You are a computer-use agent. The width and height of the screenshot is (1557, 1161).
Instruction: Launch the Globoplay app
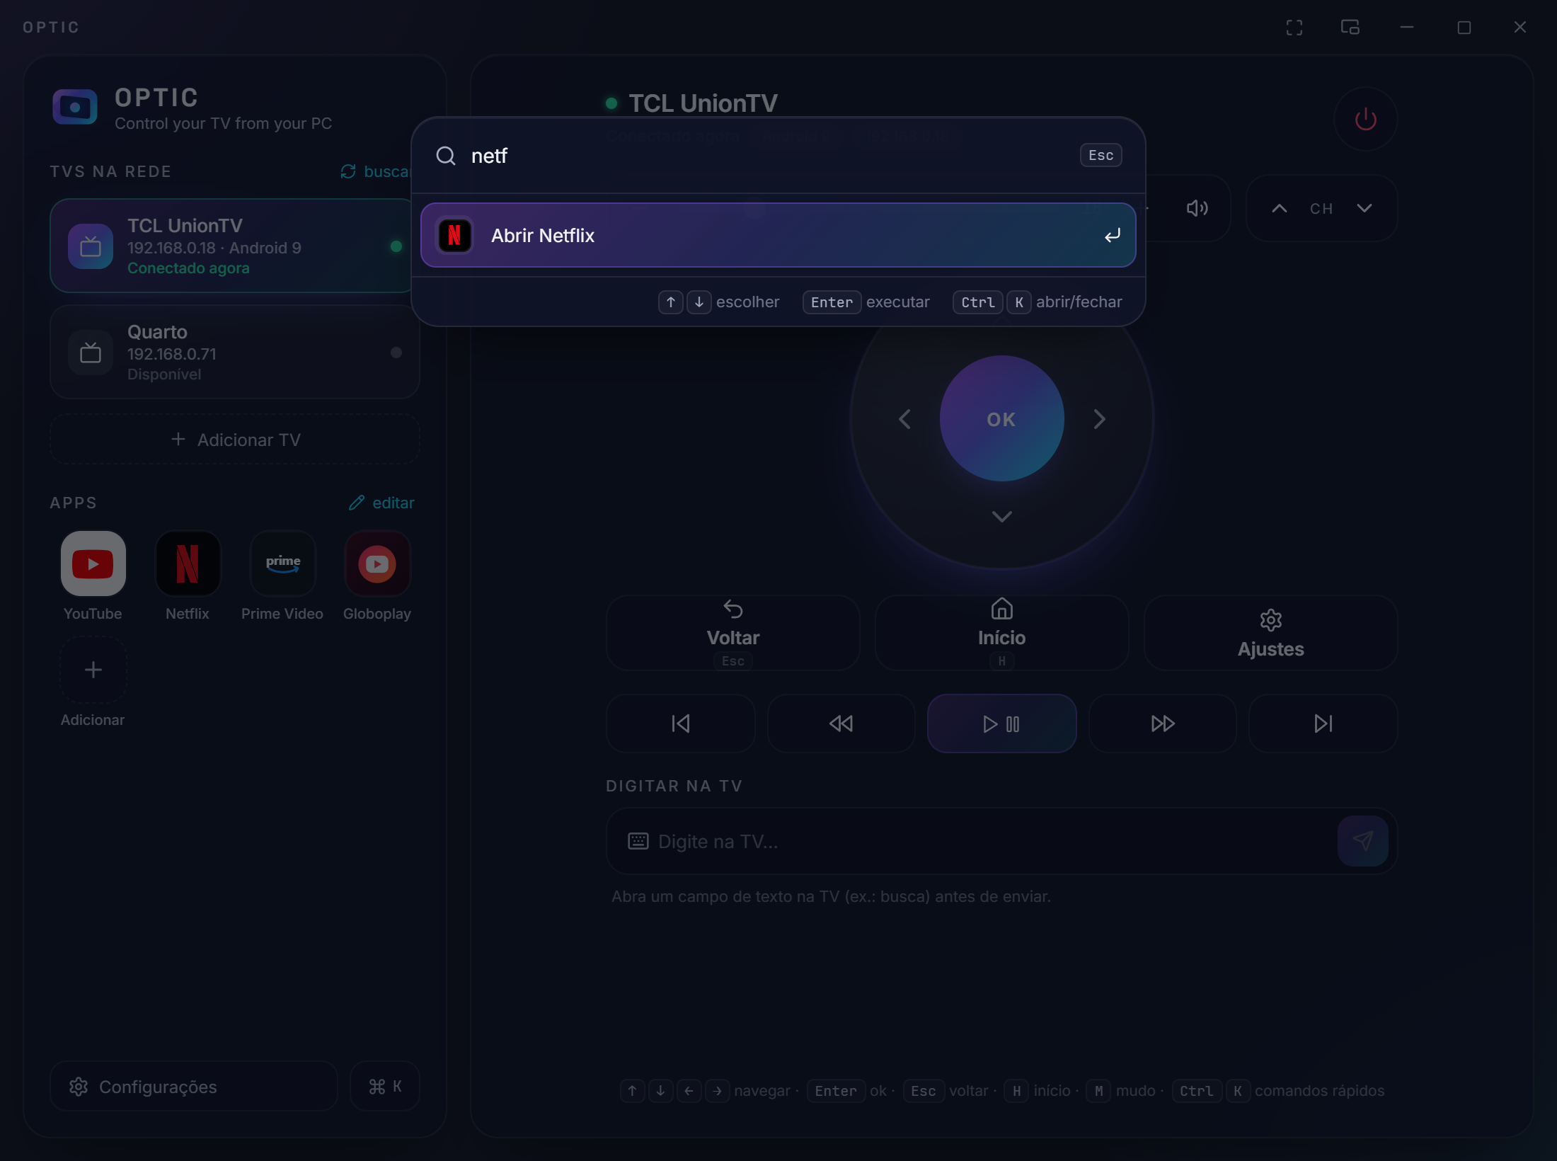pyautogui.click(x=377, y=564)
